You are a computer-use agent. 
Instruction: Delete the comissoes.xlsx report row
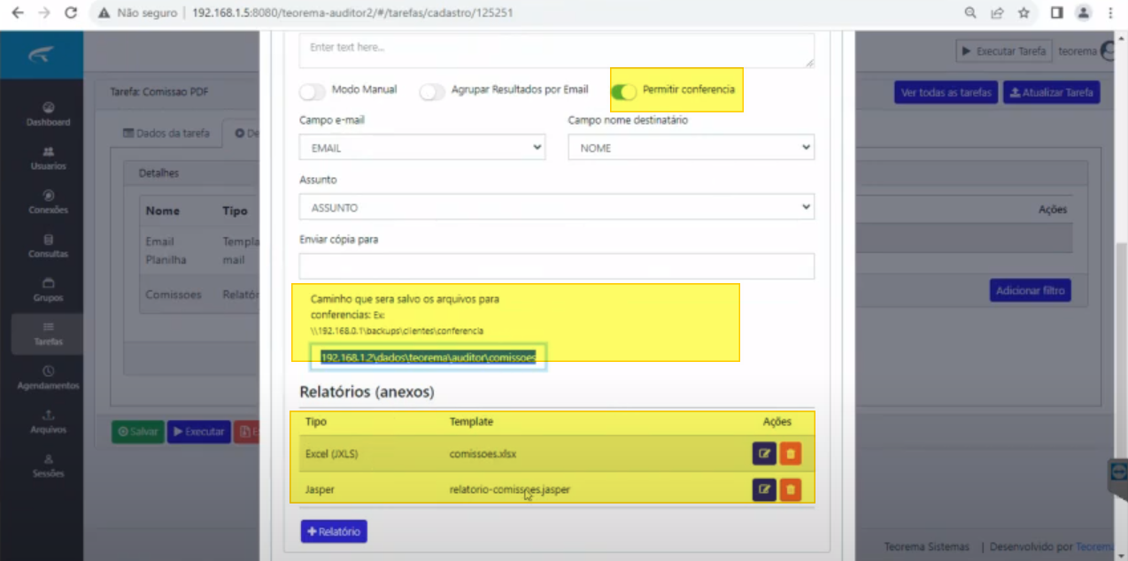[x=791, y=454]
